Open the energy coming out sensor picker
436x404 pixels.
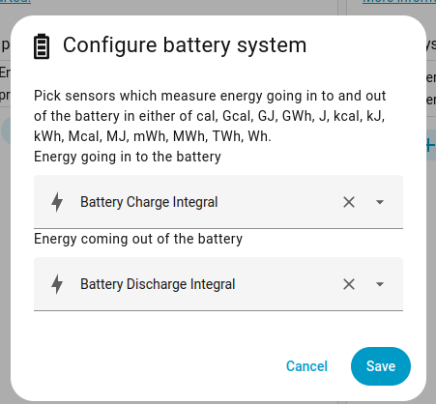[218, 284]
